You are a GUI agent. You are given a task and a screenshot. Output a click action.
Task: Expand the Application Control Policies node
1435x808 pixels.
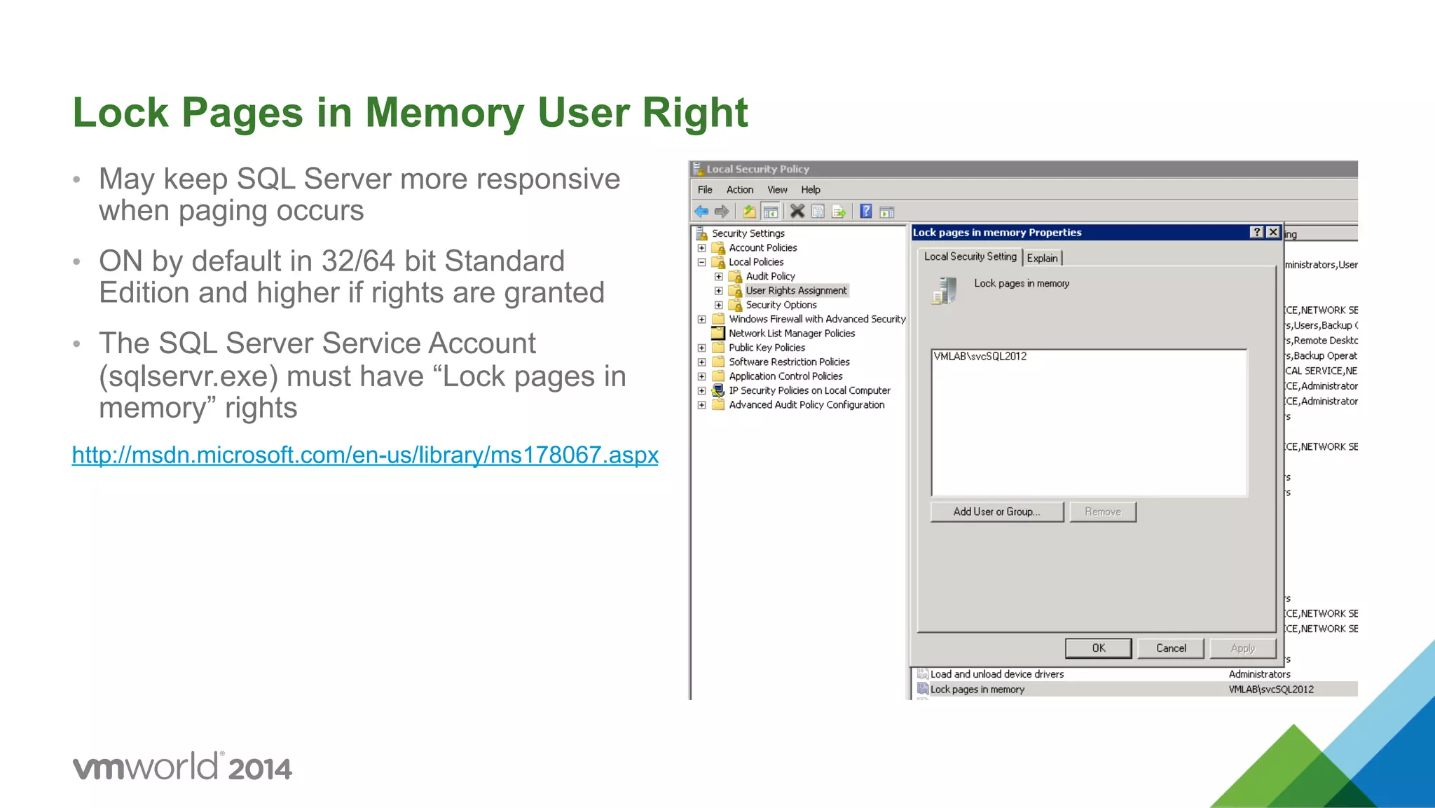[x=701, y=376]
